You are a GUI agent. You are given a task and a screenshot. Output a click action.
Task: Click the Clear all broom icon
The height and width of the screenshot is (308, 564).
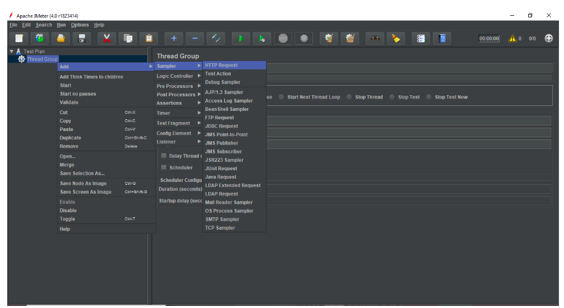point(396,38)
